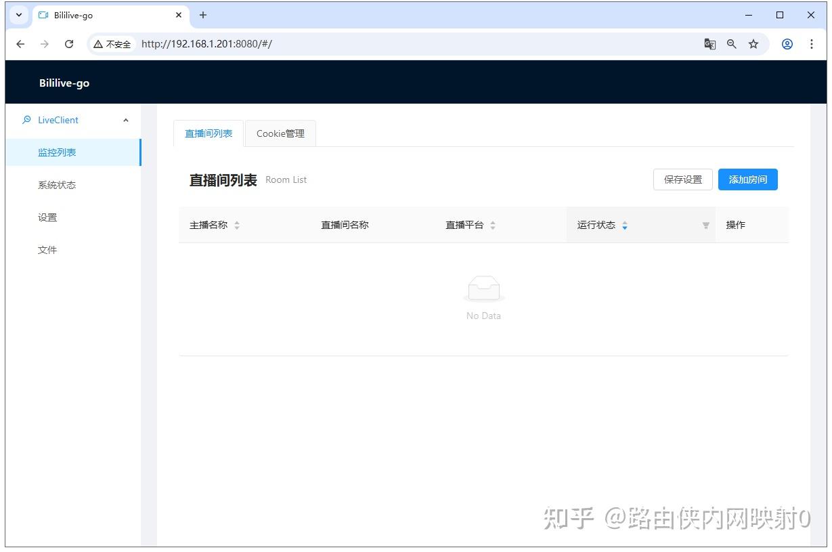Open a new browser tab
The height and width of the screenshot is (552, 832).
point(202,15)
